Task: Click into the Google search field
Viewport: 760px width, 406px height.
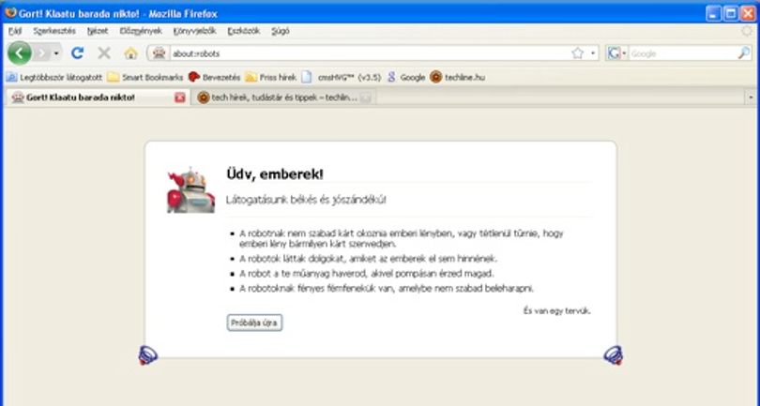Action: coord(682,53)
